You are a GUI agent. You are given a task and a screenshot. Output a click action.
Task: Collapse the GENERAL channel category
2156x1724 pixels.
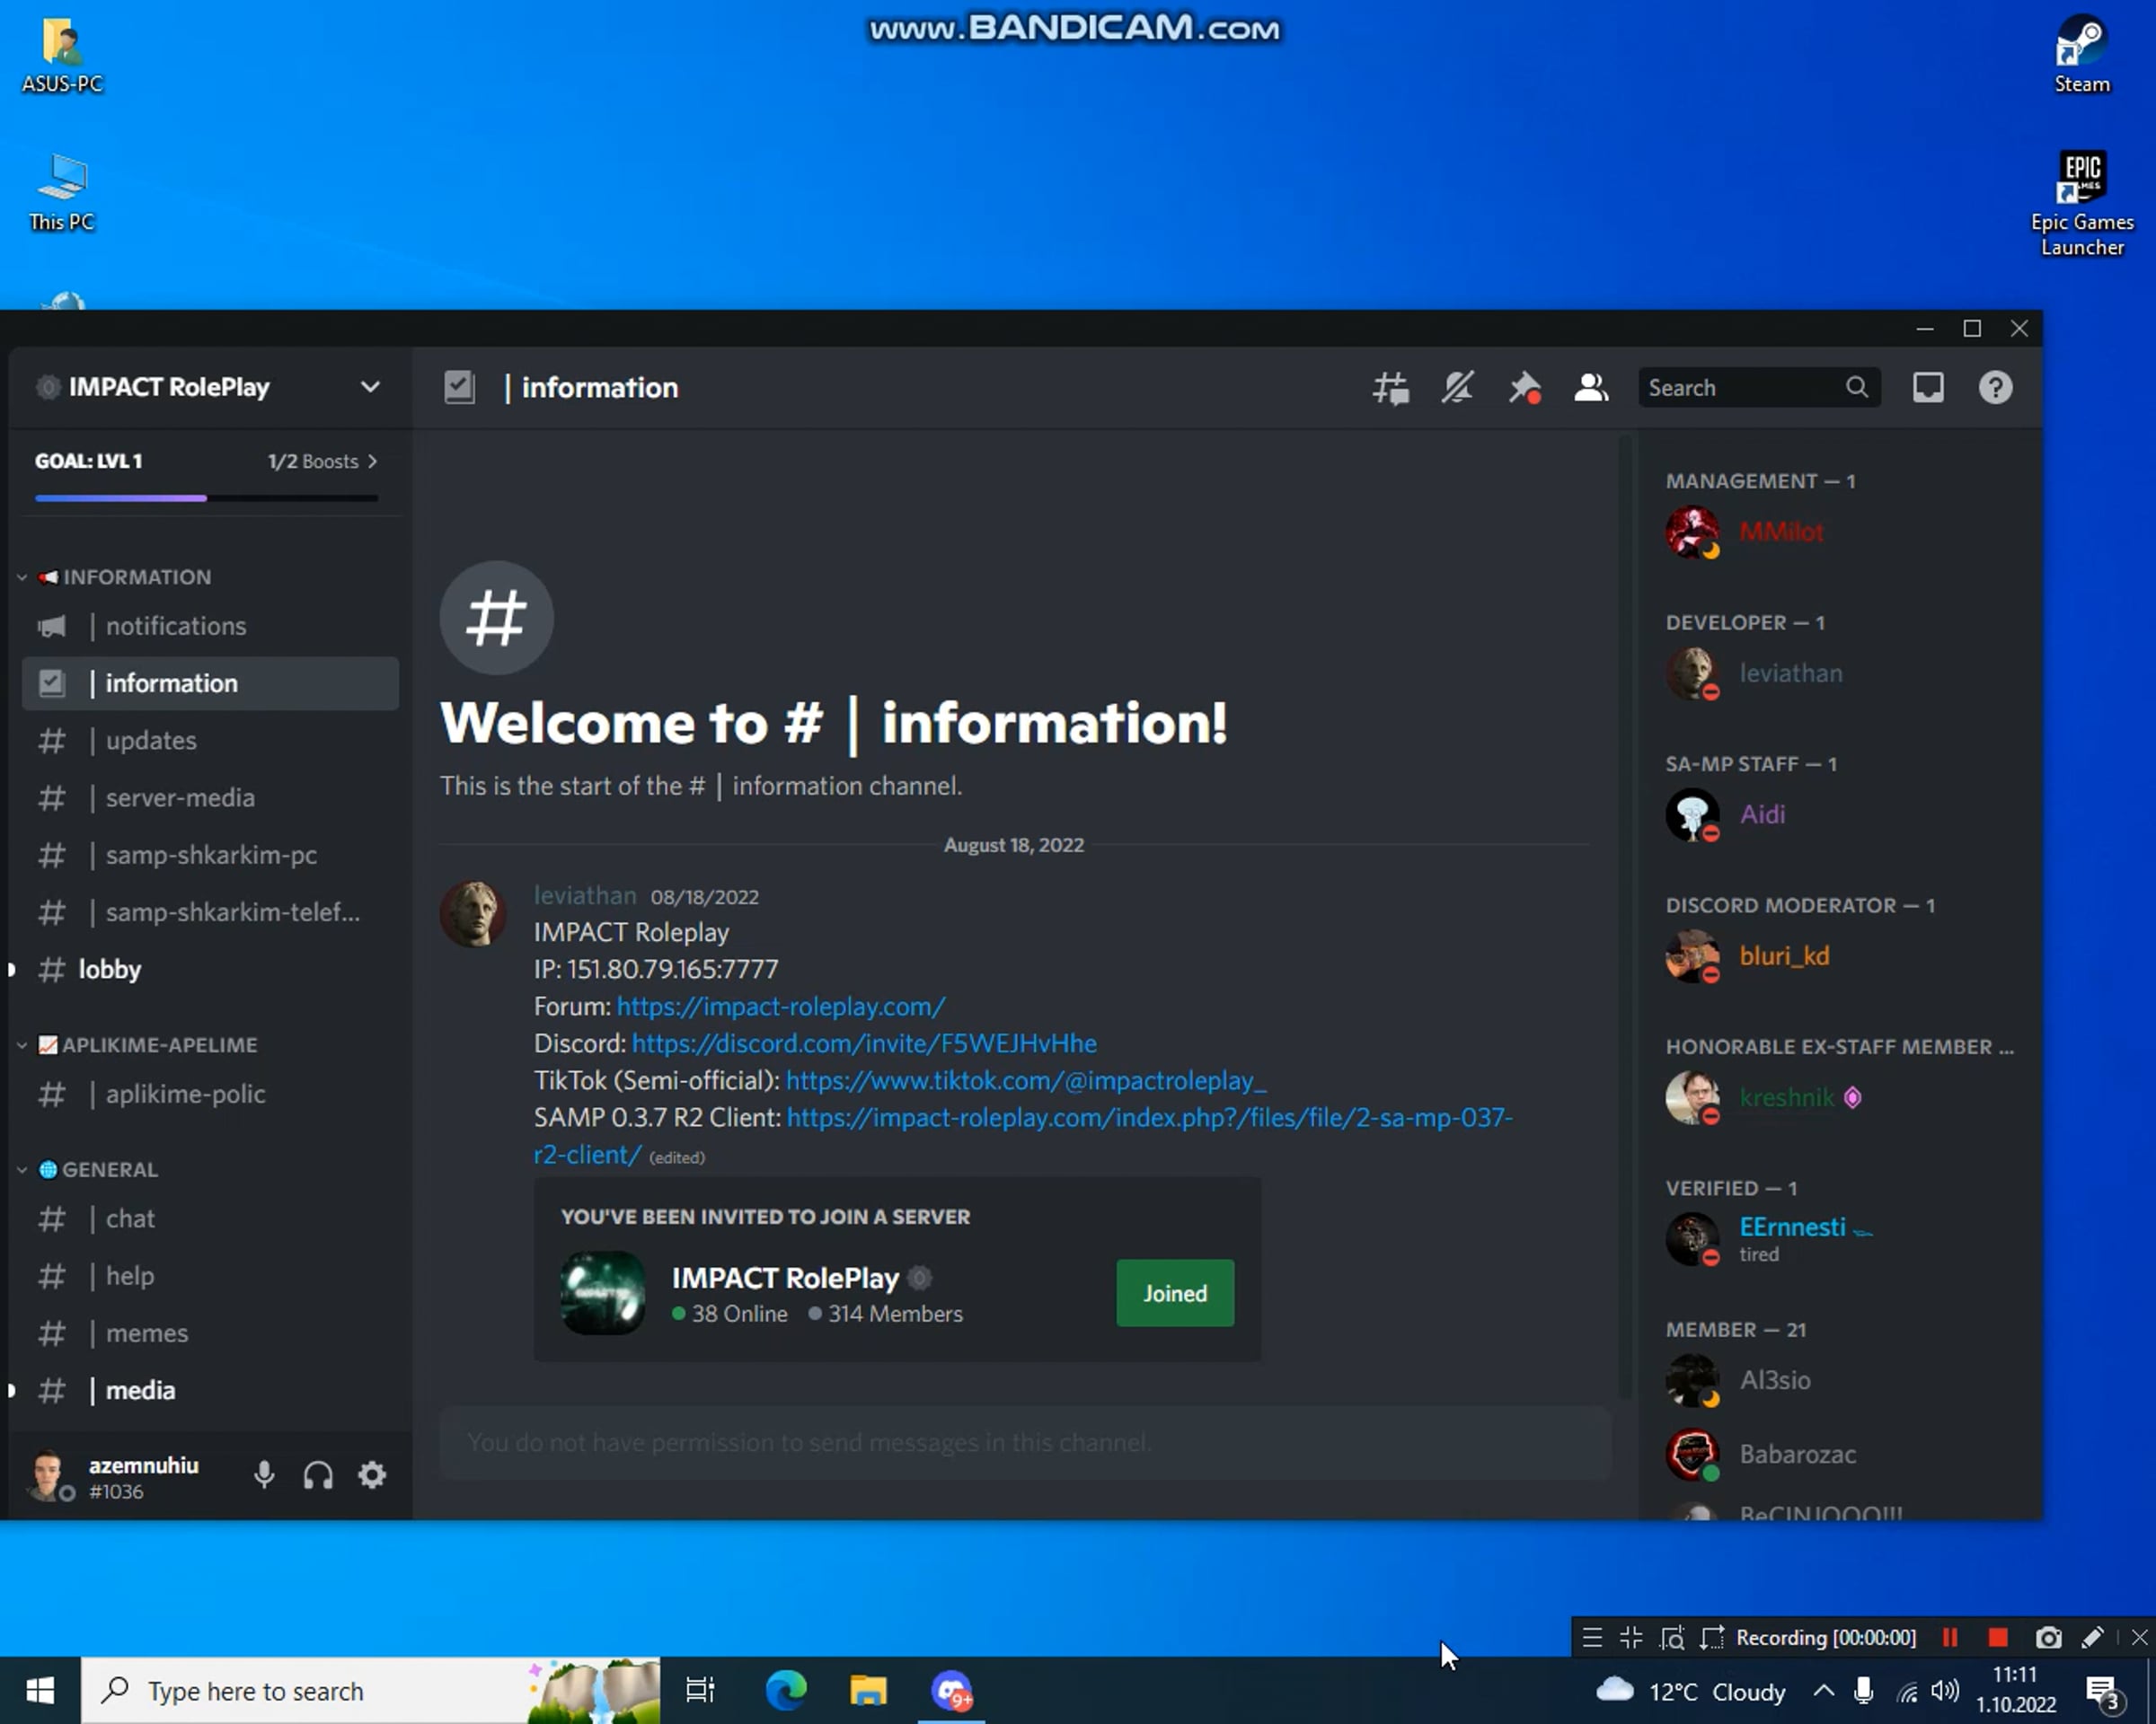109,1169
